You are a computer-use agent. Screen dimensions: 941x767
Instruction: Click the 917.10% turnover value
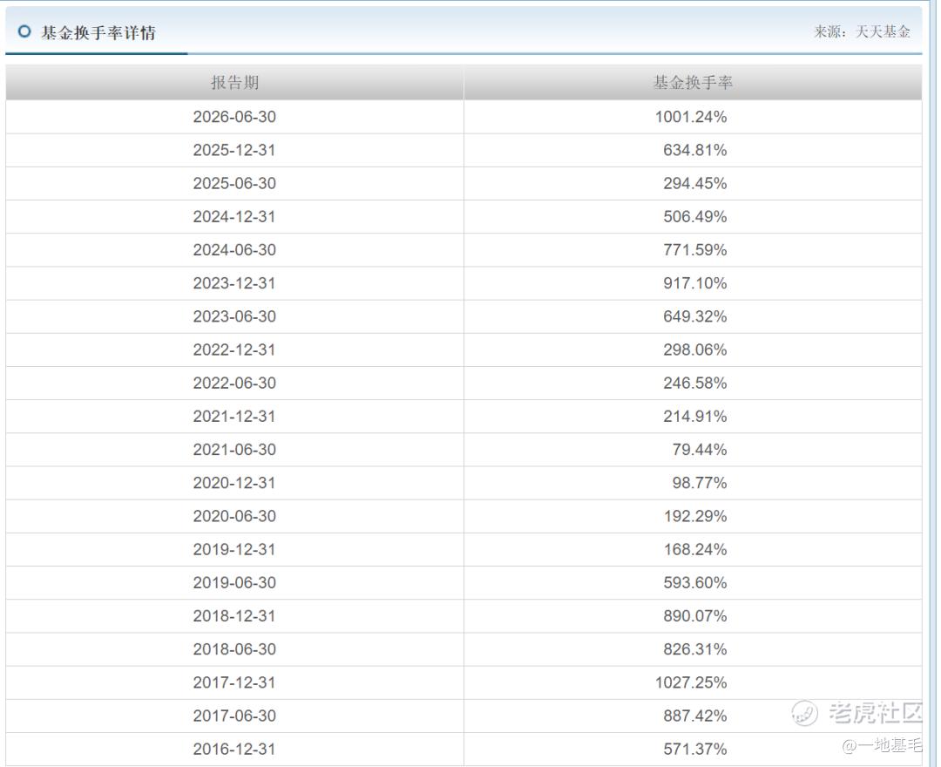(695, 283)
